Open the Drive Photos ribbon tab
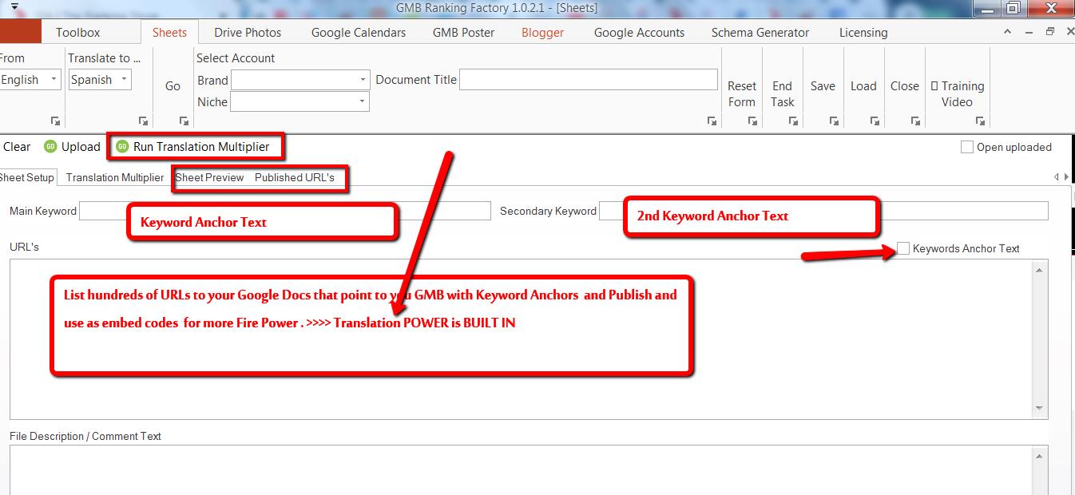The width and height of the screenshot is (1075, 495). (248, 33)
